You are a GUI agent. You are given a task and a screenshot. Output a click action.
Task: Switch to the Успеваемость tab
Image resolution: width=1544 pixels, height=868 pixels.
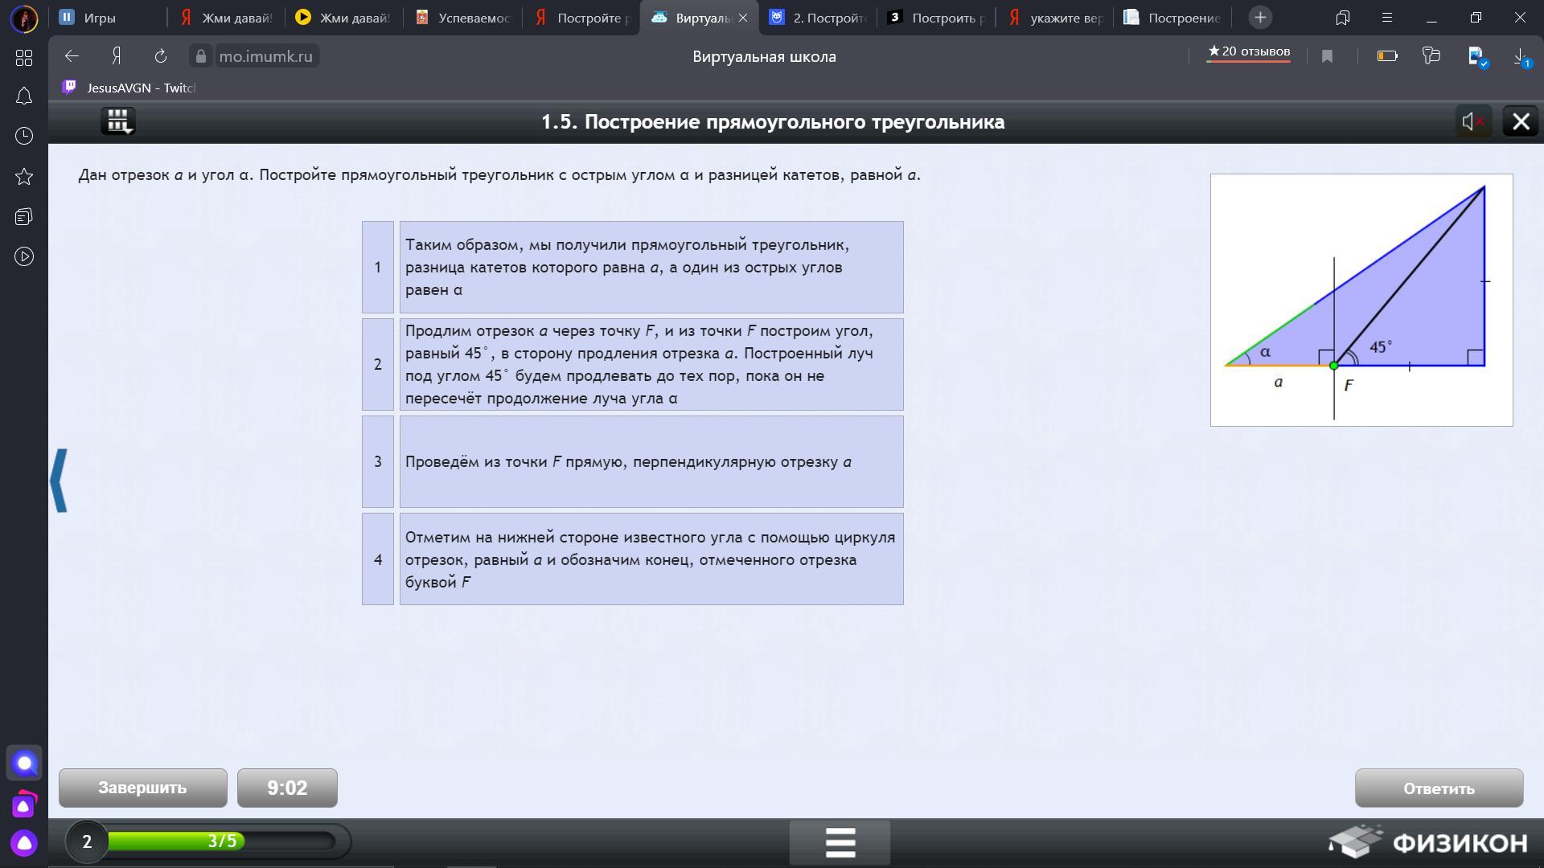[464, 18]
